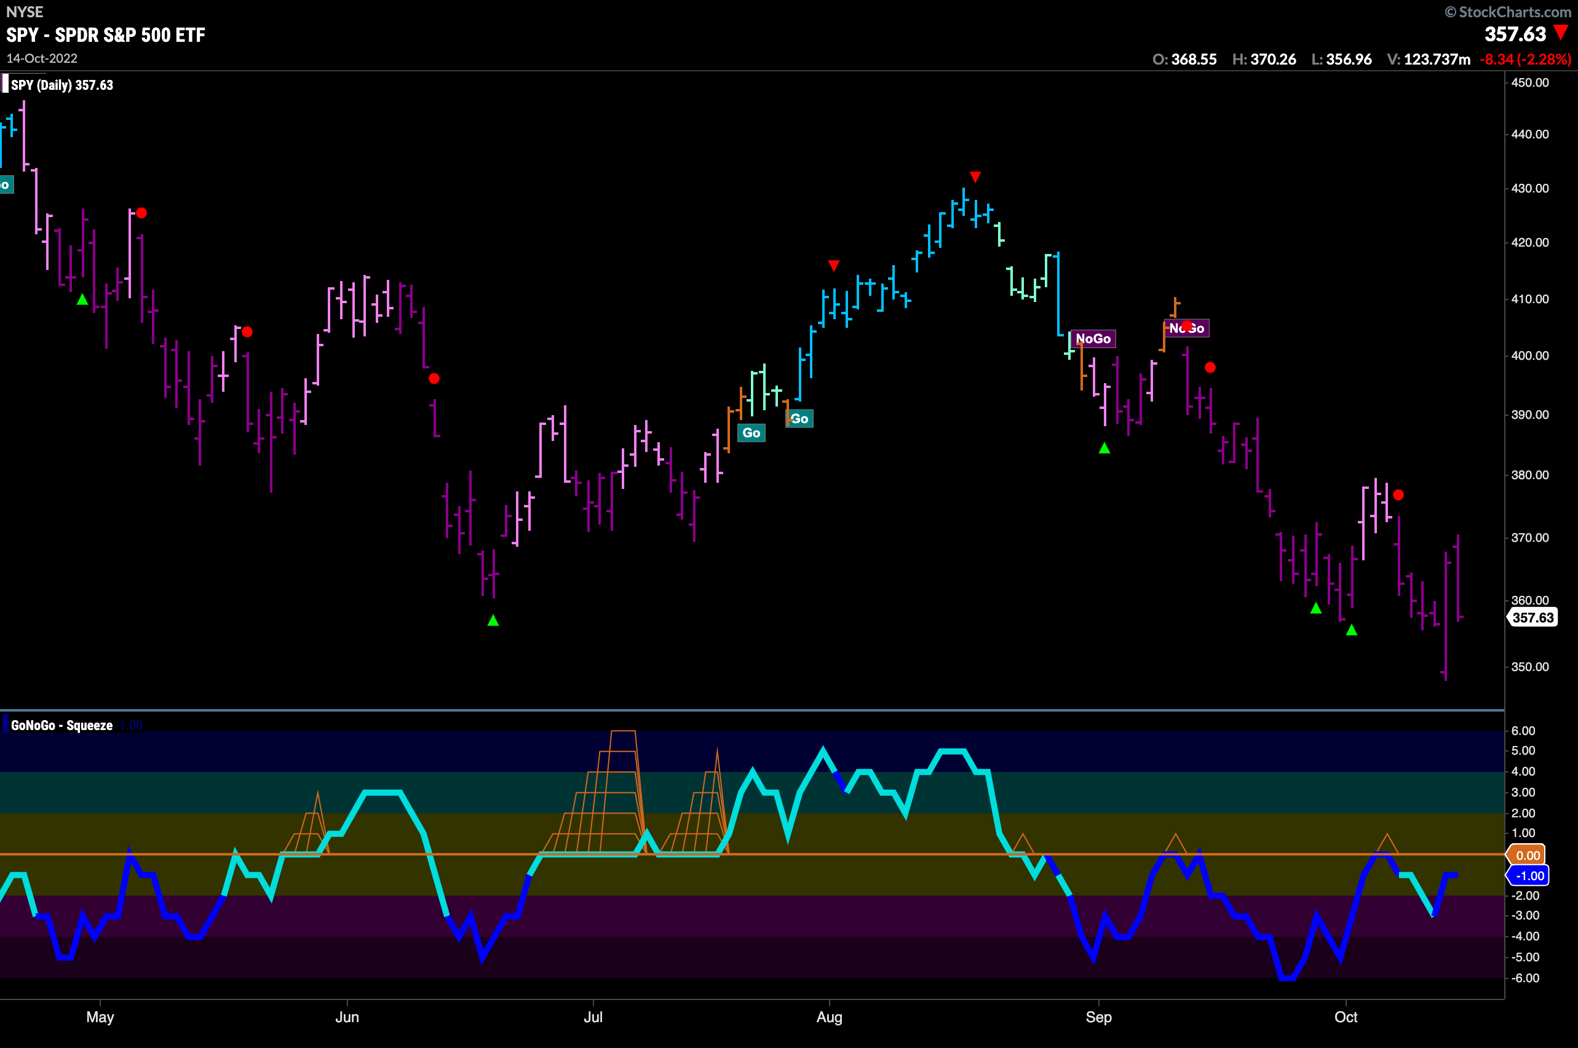Click the green up triangle under early September bars
1578x1048 pixels.
pyautogui.click(x=1104, y=448)
